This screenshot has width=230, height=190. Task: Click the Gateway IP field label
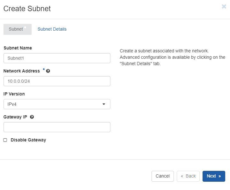15,117
